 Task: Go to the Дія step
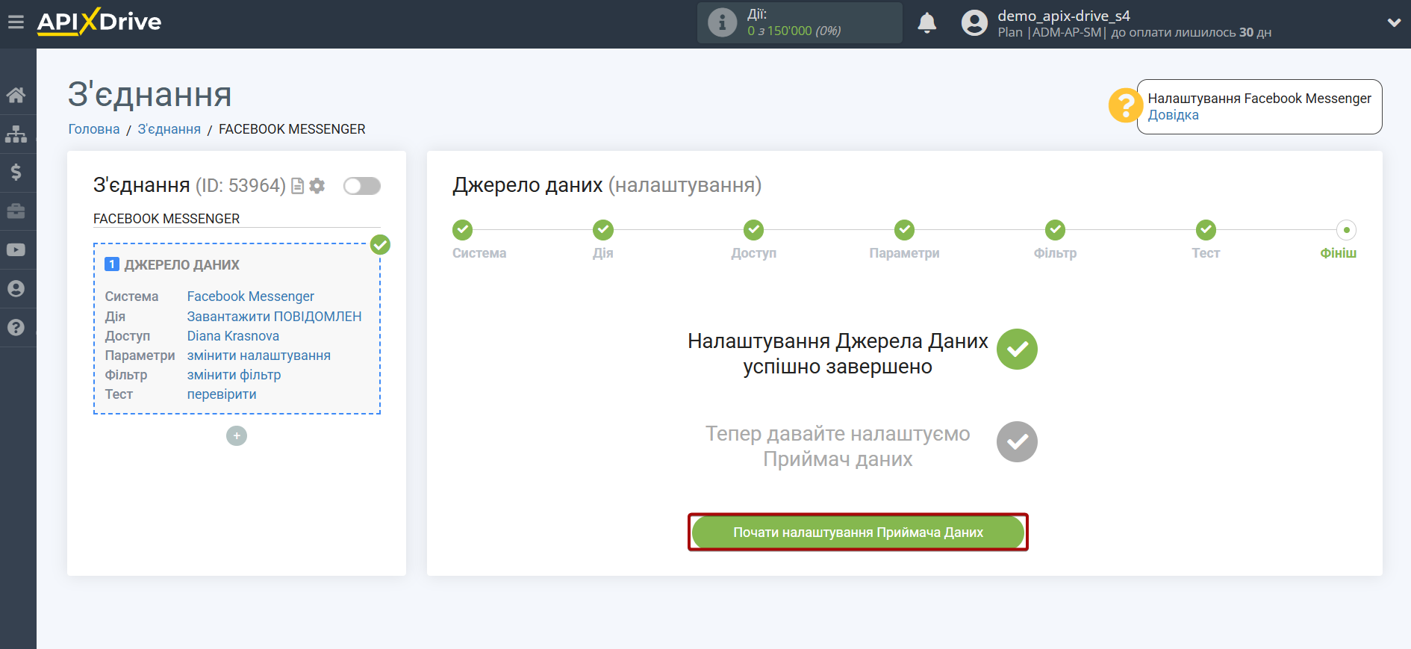(x=603, y=230)
